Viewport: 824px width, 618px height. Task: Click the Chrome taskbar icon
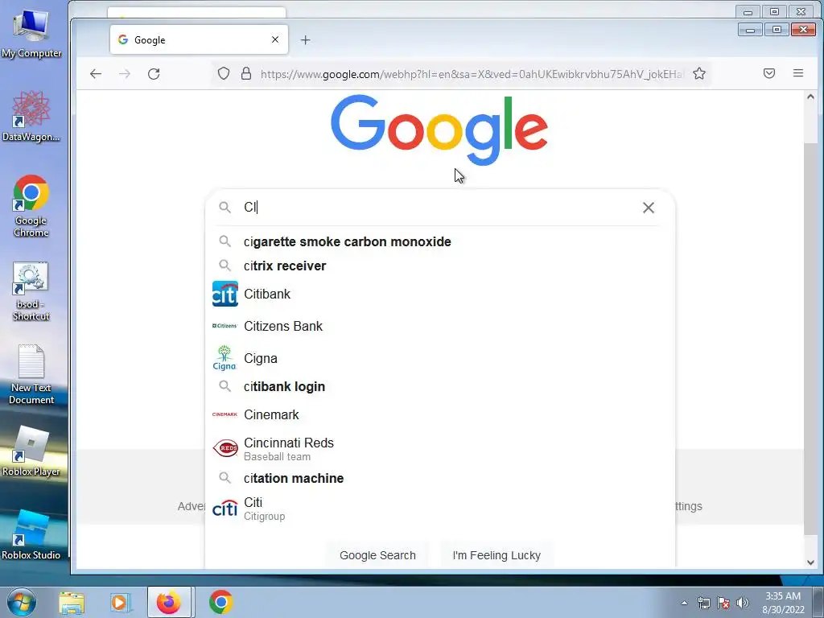coord(220,602)
